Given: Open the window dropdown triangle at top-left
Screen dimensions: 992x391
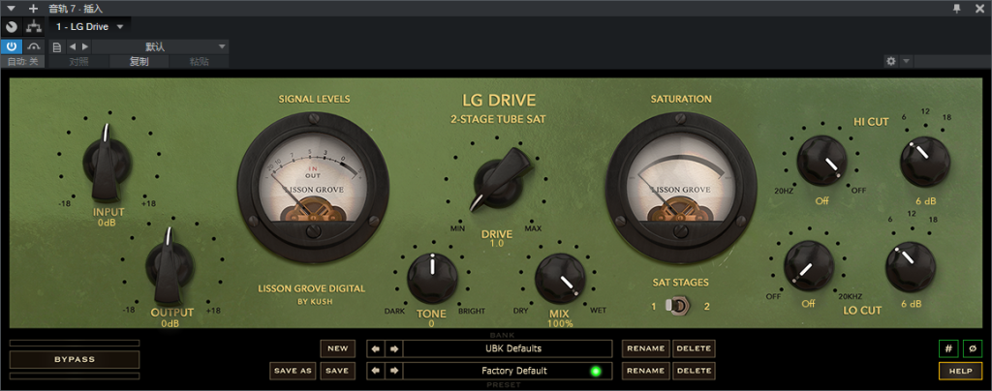Looking at the screenshot, I should pos(11,8).
